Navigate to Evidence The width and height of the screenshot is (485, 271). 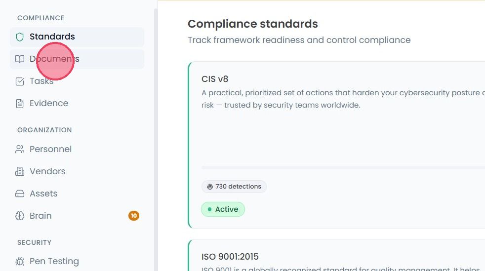point(77,104)
